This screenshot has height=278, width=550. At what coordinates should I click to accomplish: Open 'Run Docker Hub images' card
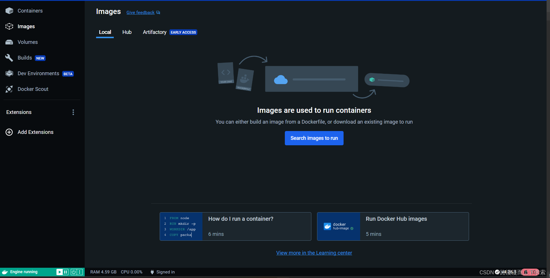(x=393, y=226)
